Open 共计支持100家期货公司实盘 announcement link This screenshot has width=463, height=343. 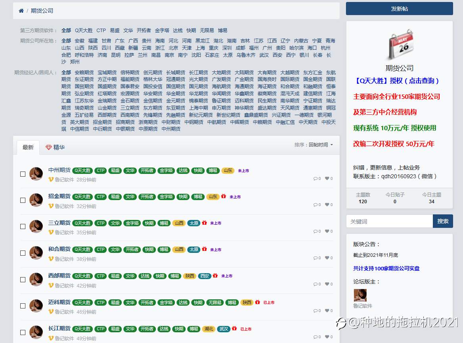386,268
